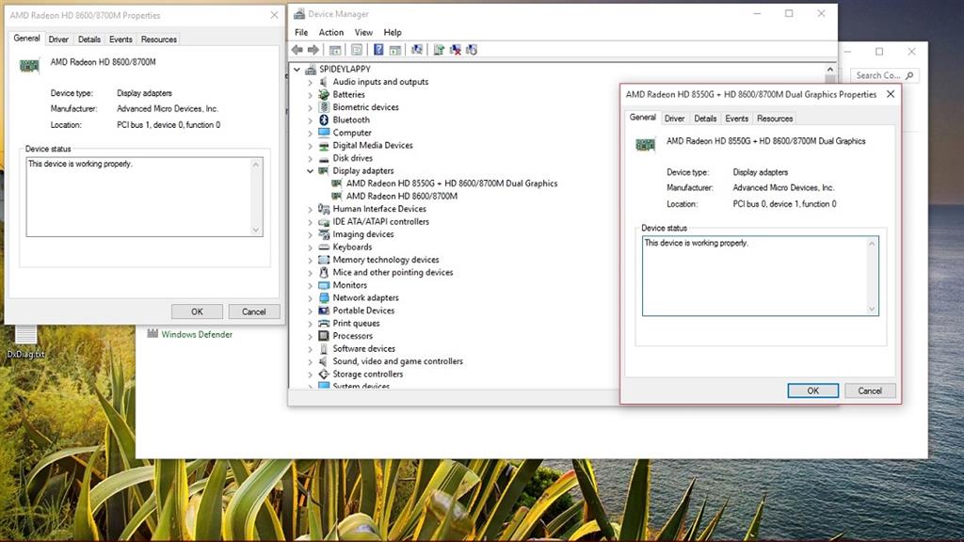
Task: Click the Device Manager tree scrollbar up arrow
Action: click(x=830, y=70)
